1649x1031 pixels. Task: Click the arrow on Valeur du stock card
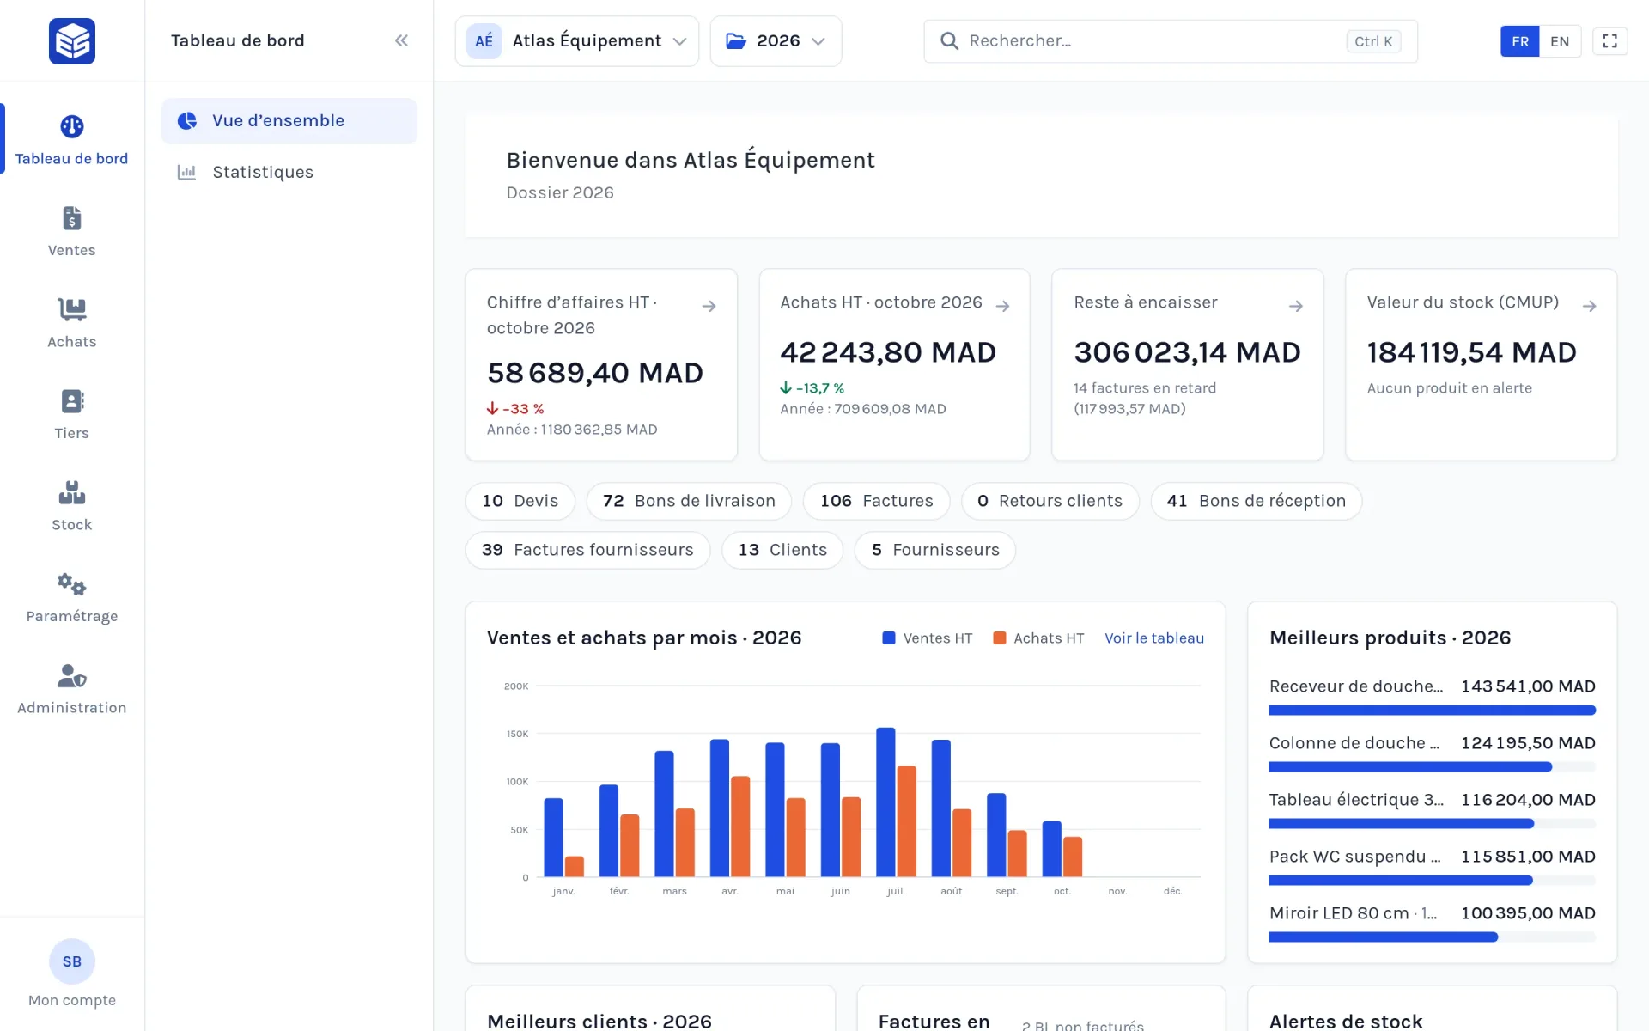tap(1590, 306)
